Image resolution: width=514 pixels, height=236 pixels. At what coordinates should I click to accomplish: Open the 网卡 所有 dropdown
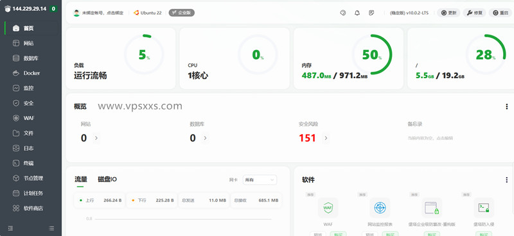coord(260,180)
